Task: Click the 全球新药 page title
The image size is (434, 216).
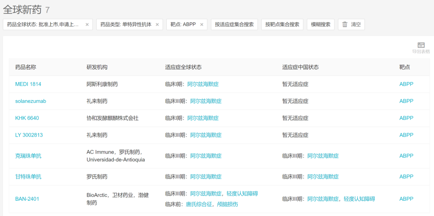Action: 22,10
